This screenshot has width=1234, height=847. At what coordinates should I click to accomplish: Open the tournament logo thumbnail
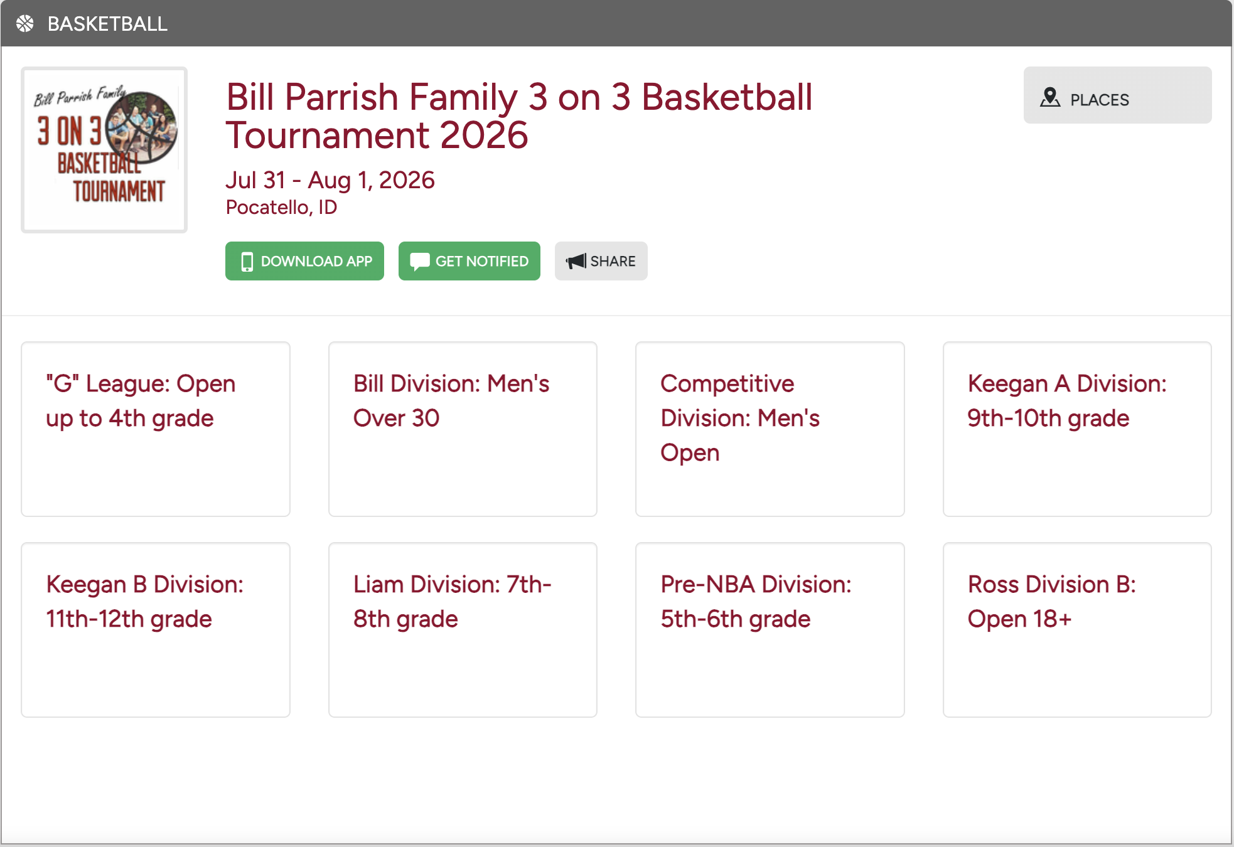pos(104,150)
